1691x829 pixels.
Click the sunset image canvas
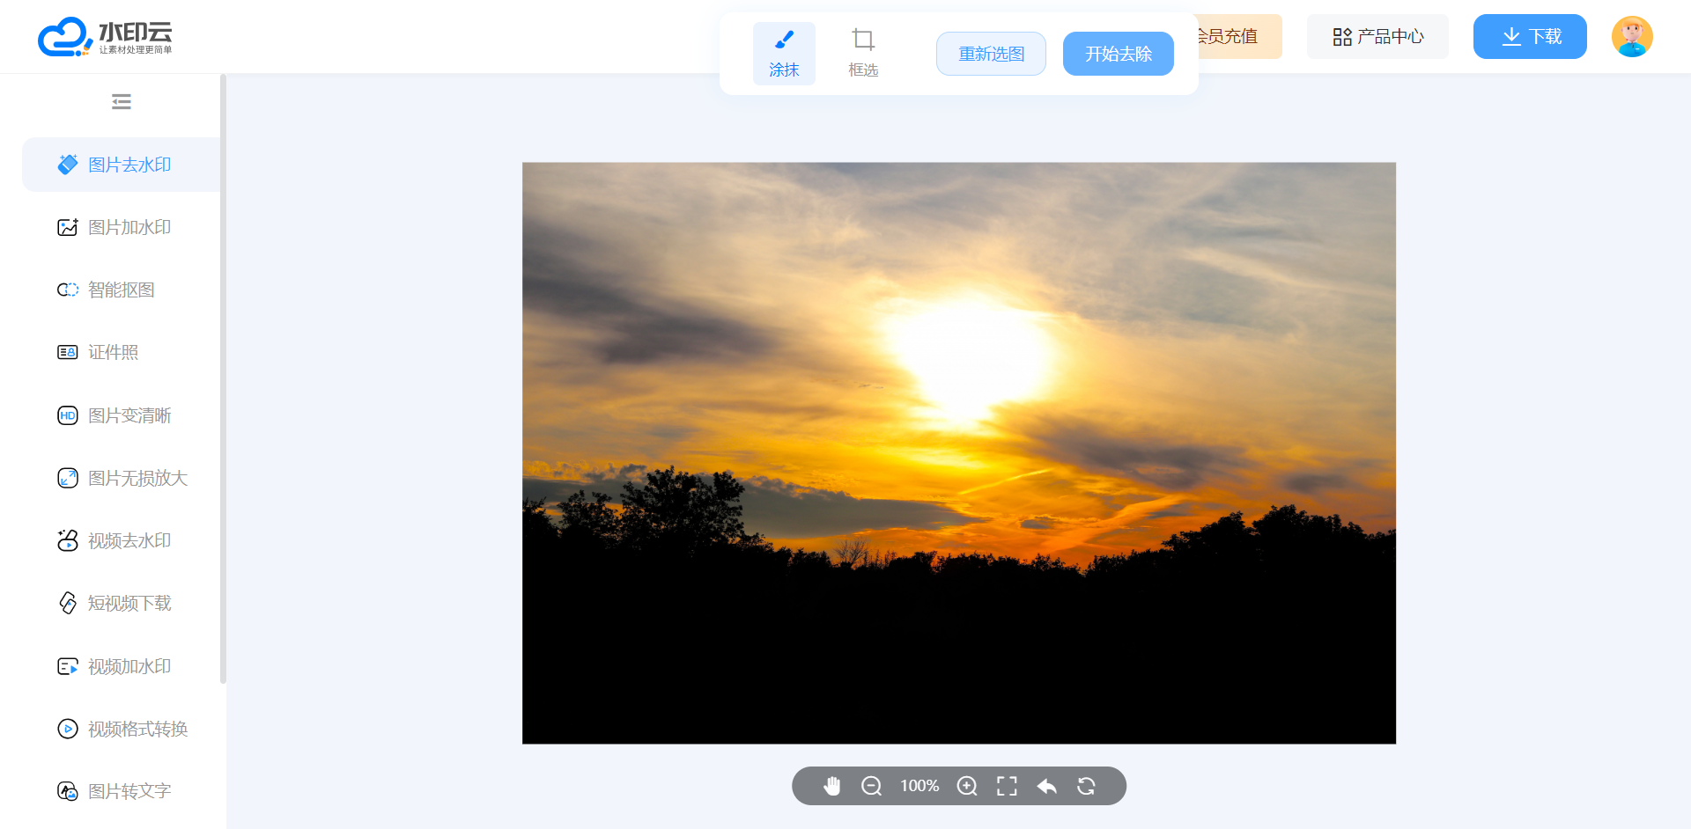[959, 453]
